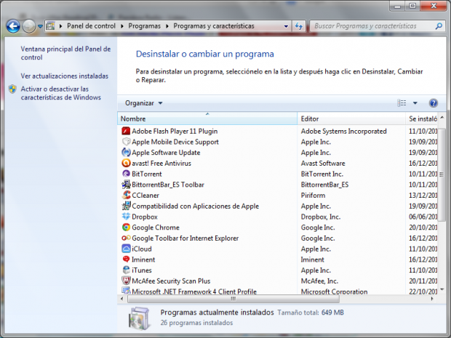Click the Avast Software editor cell
Viewport: 451px width, 338px height.
coord(323,163)
